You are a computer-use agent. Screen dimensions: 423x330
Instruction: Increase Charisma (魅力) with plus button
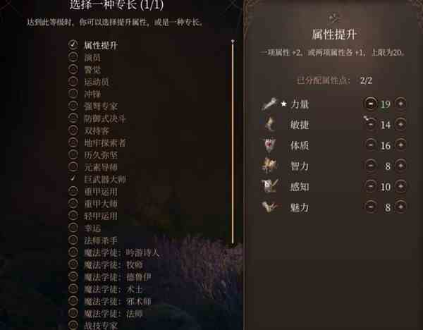coord(400,207)
